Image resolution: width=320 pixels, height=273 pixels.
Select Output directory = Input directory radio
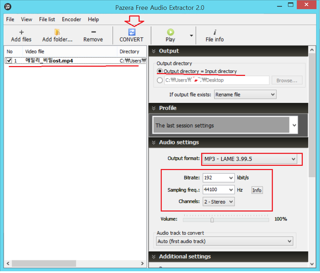[160, 71]
